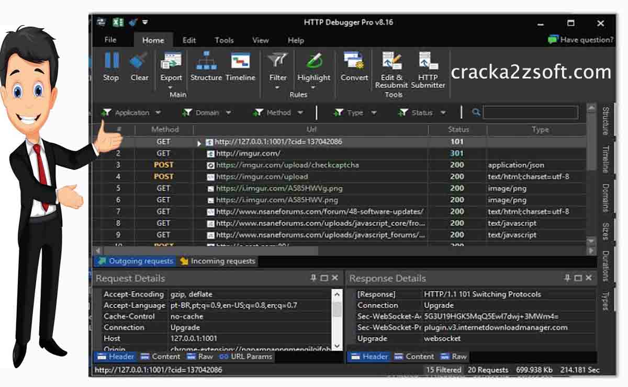Click the Have question chat icon
This screenshot has width=628, height=387.
[x=553, y=40]
